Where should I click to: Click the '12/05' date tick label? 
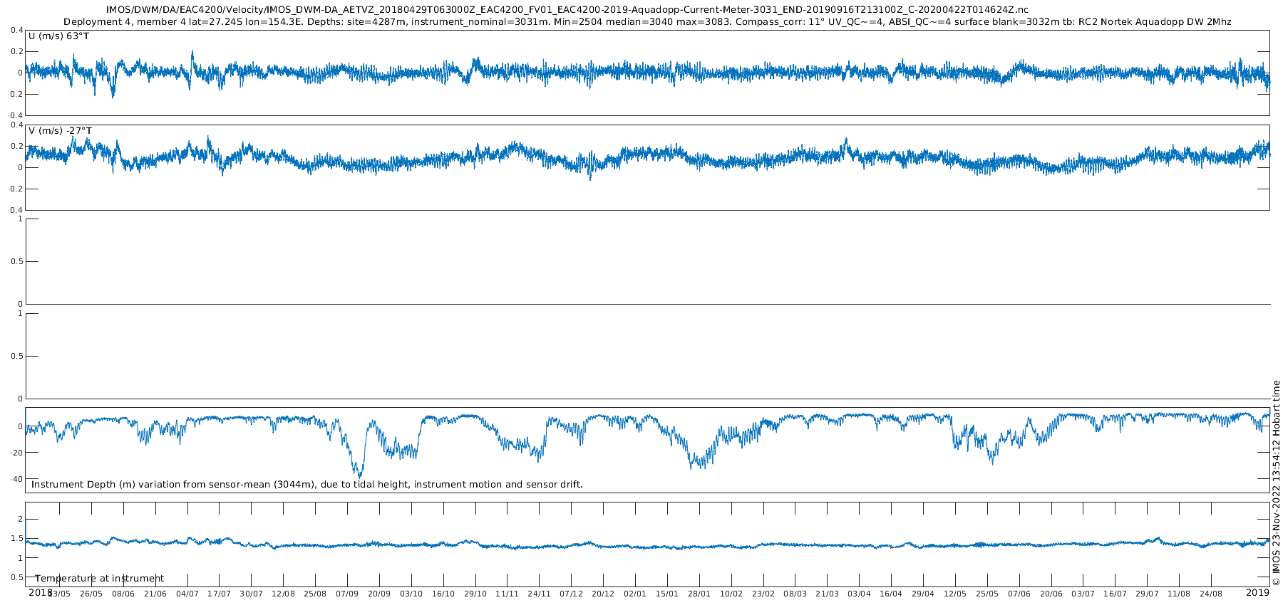(955, 594)
